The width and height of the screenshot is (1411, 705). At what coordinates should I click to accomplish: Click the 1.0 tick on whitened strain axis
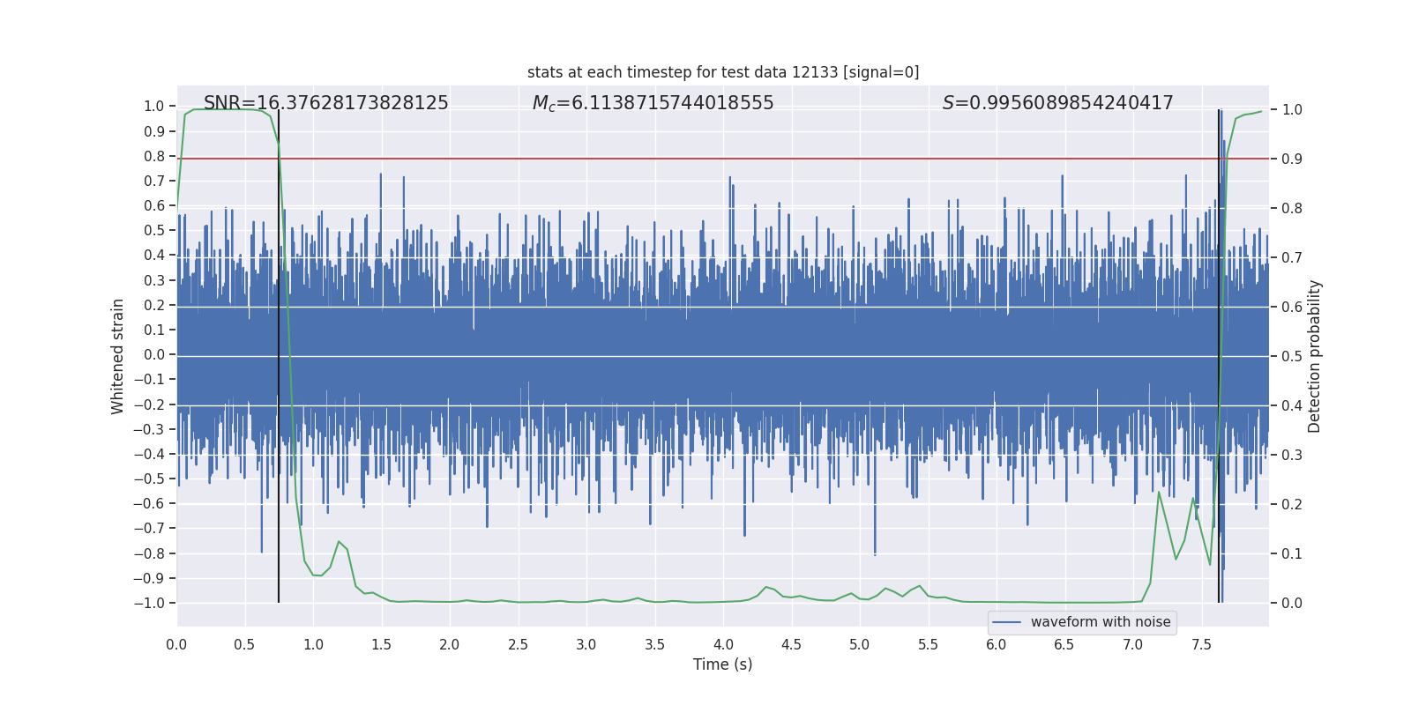tap(153, 106)
